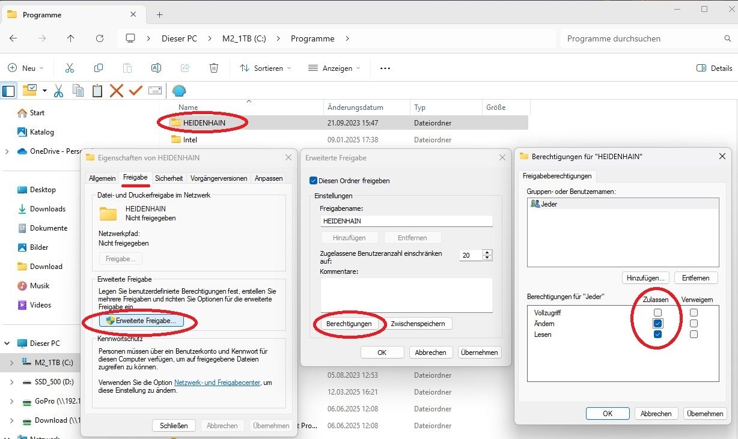
Task: Click the Rename icon in command bar
Action: tap(156, 68)
